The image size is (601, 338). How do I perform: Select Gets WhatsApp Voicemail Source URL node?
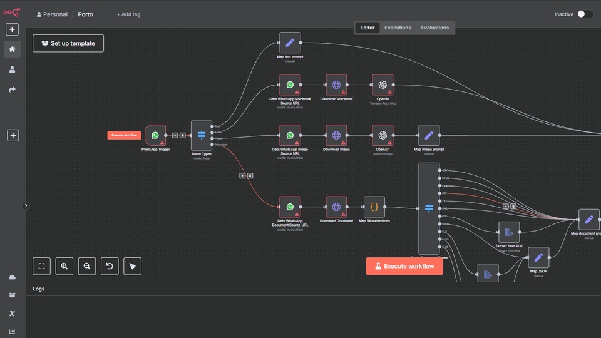point(290,84)
